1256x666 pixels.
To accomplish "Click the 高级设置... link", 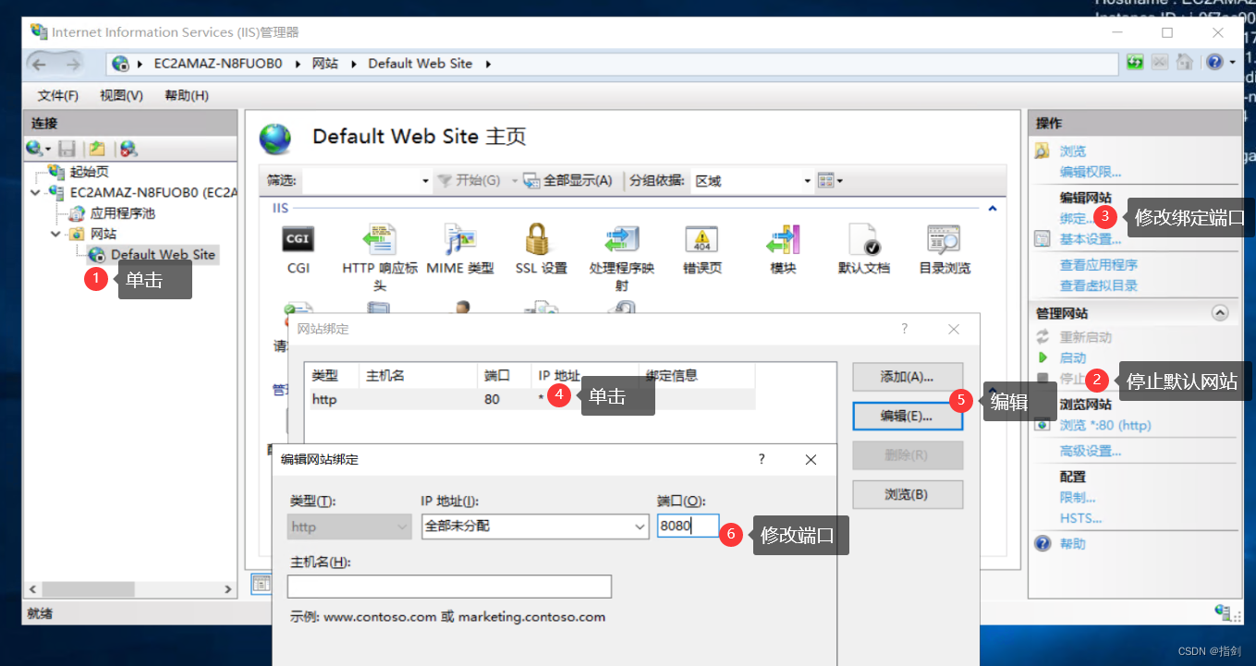I will [x=1091, y=451].
